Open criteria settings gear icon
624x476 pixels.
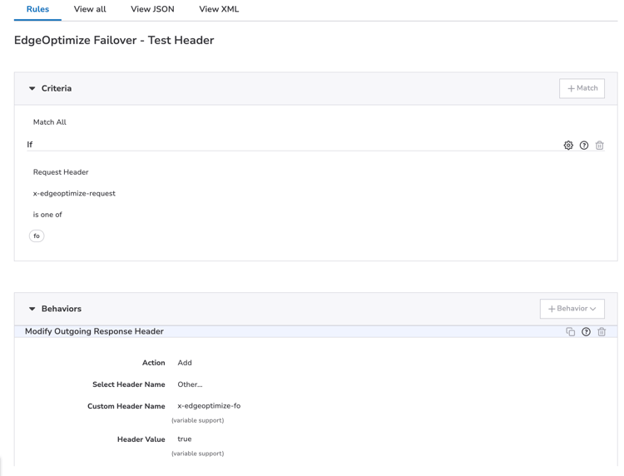click(568, 146)
